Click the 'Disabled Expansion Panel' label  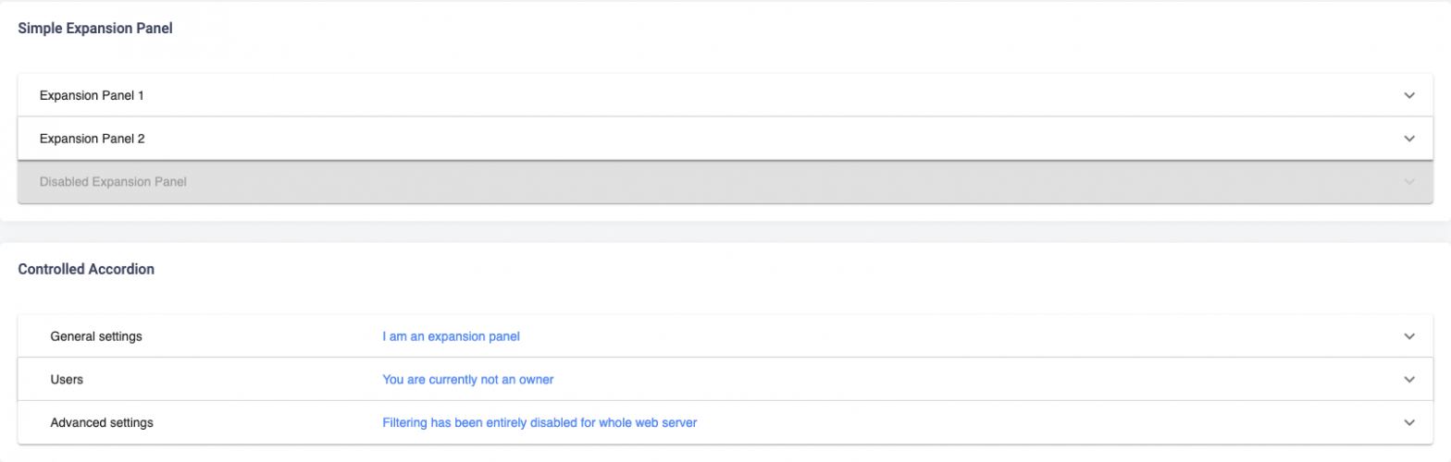click(x=113, y=182)
